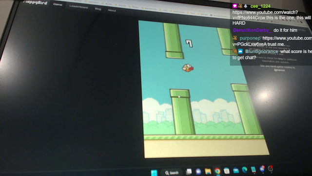This screenshot has height=176, width=312.
Task: Switch to Google Chrome in the taskbar
Action: point(217,171)
